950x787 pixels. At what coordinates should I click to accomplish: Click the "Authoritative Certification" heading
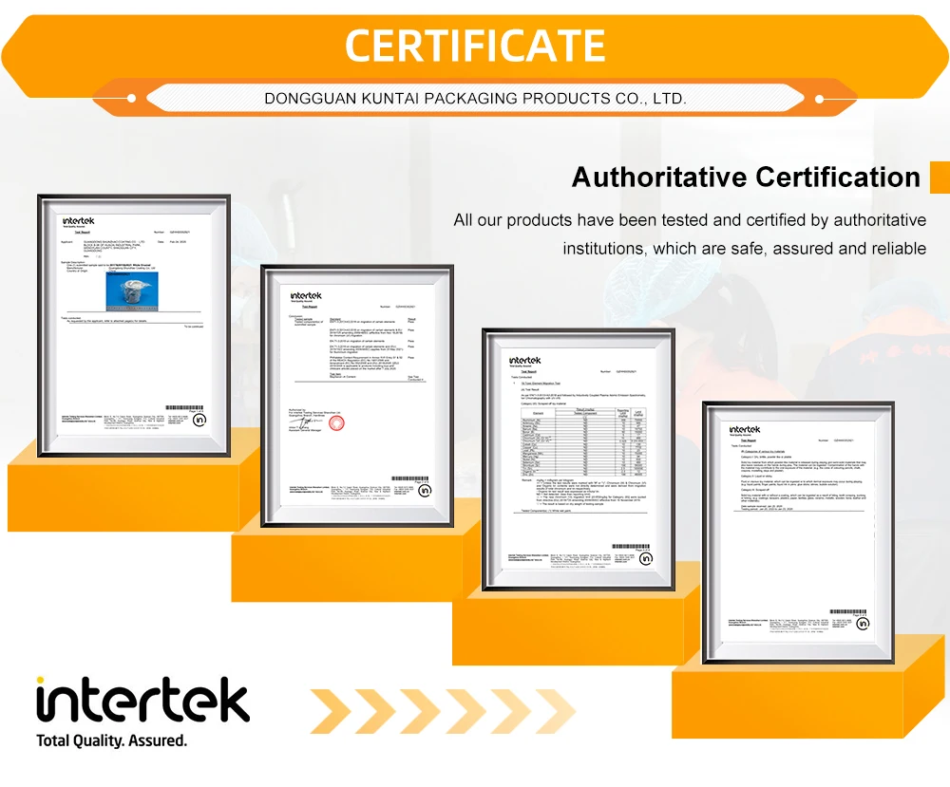point(746,178)
